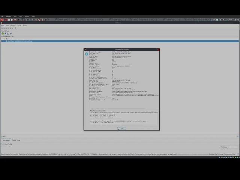Open the VirtualBox Input menu
Screen dimensions: 240x180
pos(21,16)
